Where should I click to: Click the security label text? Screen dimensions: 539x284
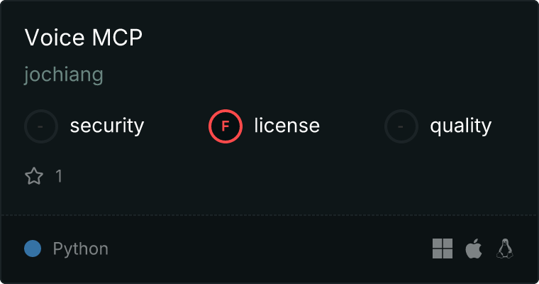tap(107, 126)
